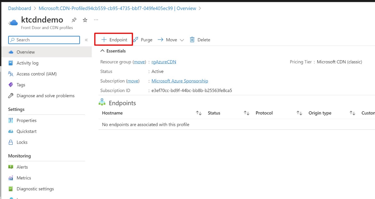Viewport: 375px width, 199px height.
Task: Open Microsoft Azure Sponsorship subscription link
Action: point(180,81)
